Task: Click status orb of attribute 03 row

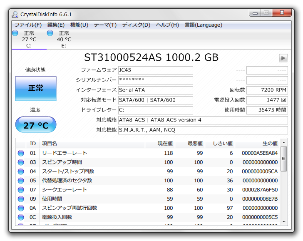Action: 21,162
